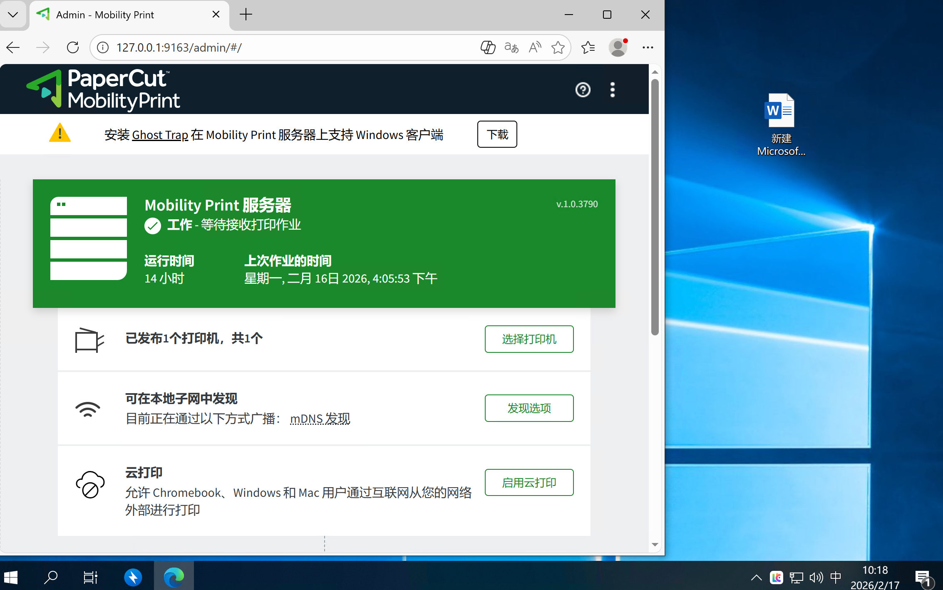The height and width of the screenshot is (590, 943).
Task: Click the Ghost Trap link
Action: (x=160, y=135)
